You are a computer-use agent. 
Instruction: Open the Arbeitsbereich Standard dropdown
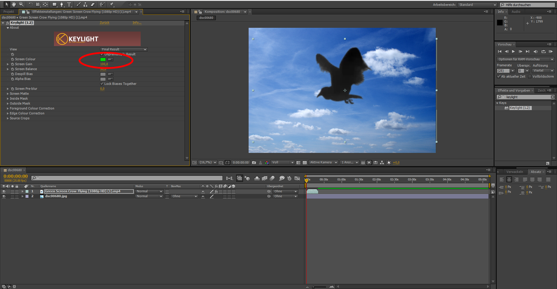pos(478,5)
